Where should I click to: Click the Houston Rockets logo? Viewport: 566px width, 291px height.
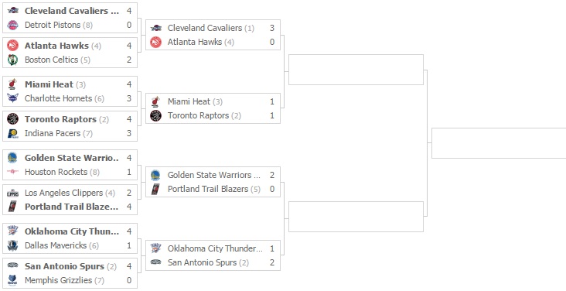pyautogui.click(x=12, y=172)
